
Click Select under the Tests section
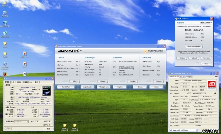[x=75, y=81]
